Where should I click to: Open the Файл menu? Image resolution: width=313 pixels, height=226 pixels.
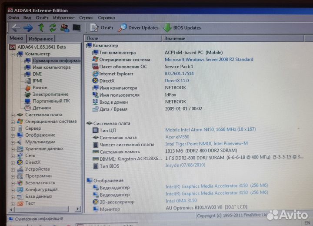(x=13, y=18)
